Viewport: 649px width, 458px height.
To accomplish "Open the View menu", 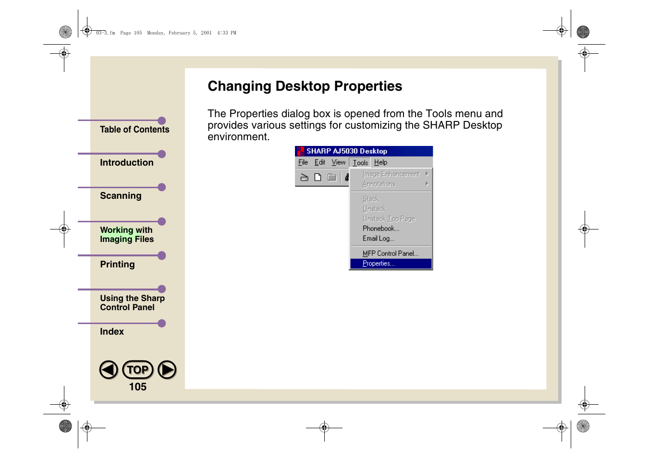I will coord(339,162).
